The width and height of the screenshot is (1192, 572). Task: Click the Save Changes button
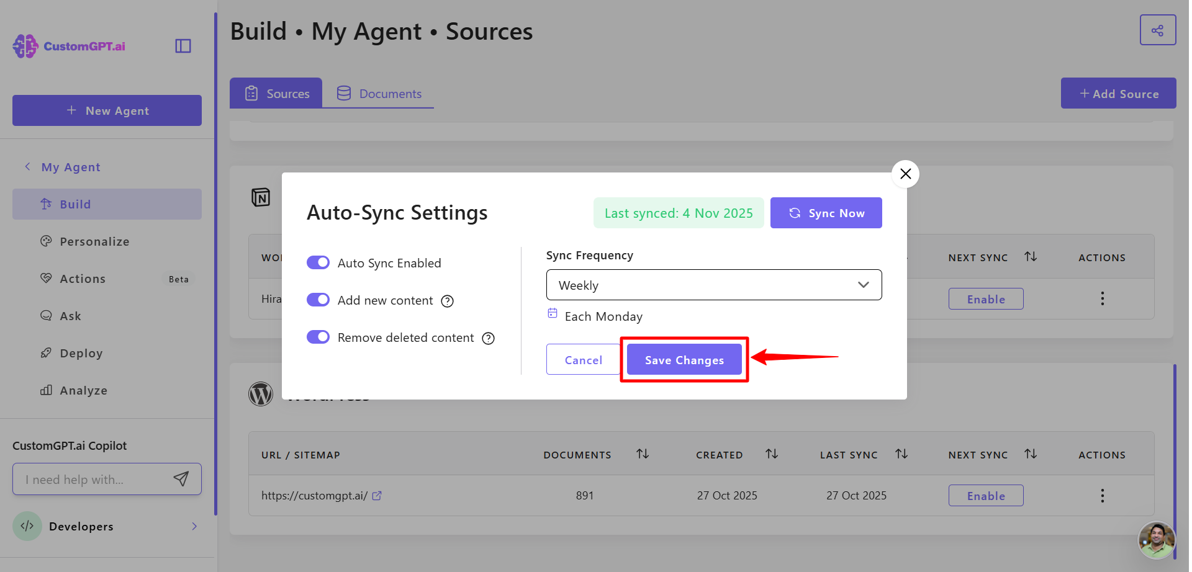point(684,360)
